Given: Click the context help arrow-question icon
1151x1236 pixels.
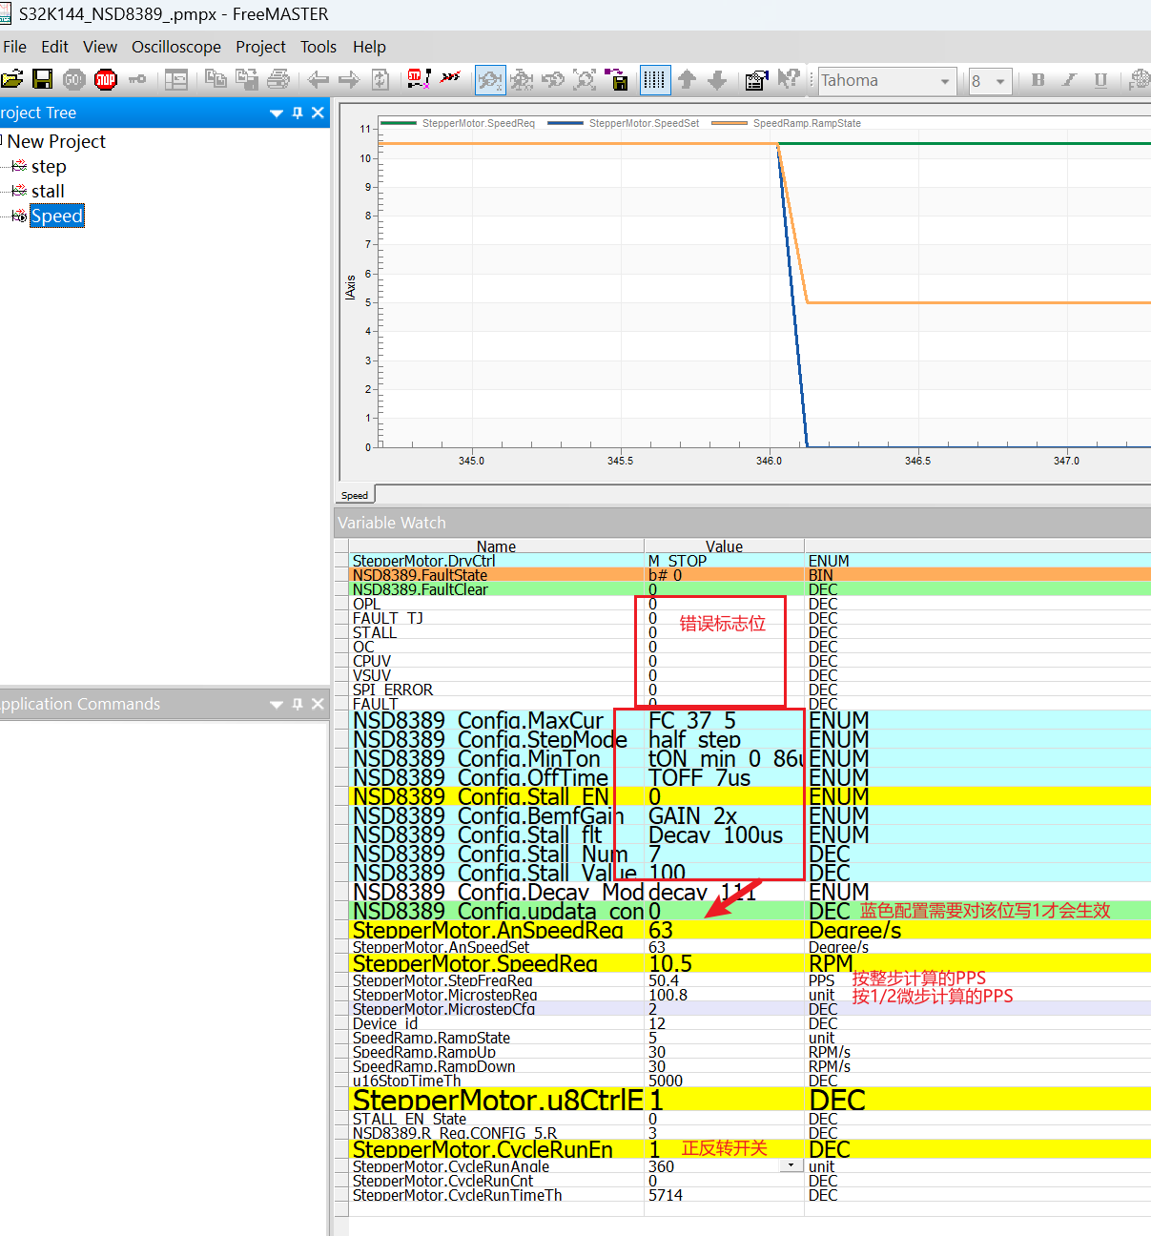Looking at the screenshot, I should (788, 79).
